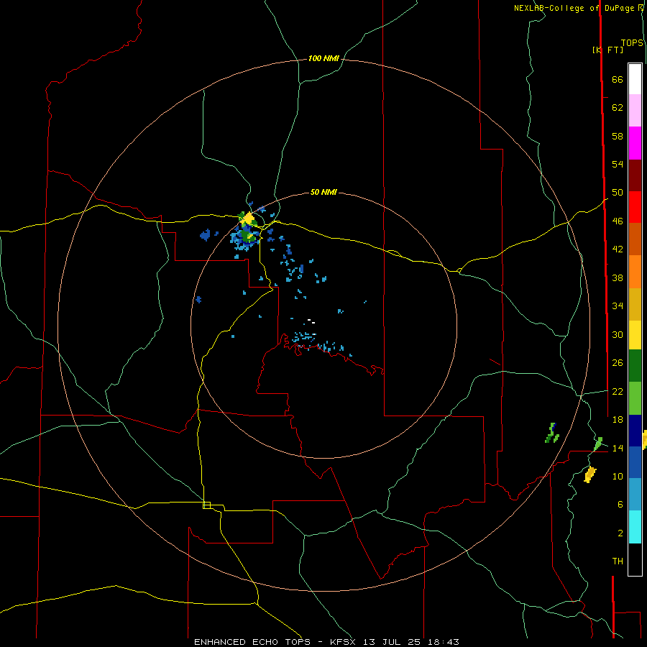This screenshot has width=647, height=647.
Task: Click the black TH legend swatch
Action: (x=635, y=559)
